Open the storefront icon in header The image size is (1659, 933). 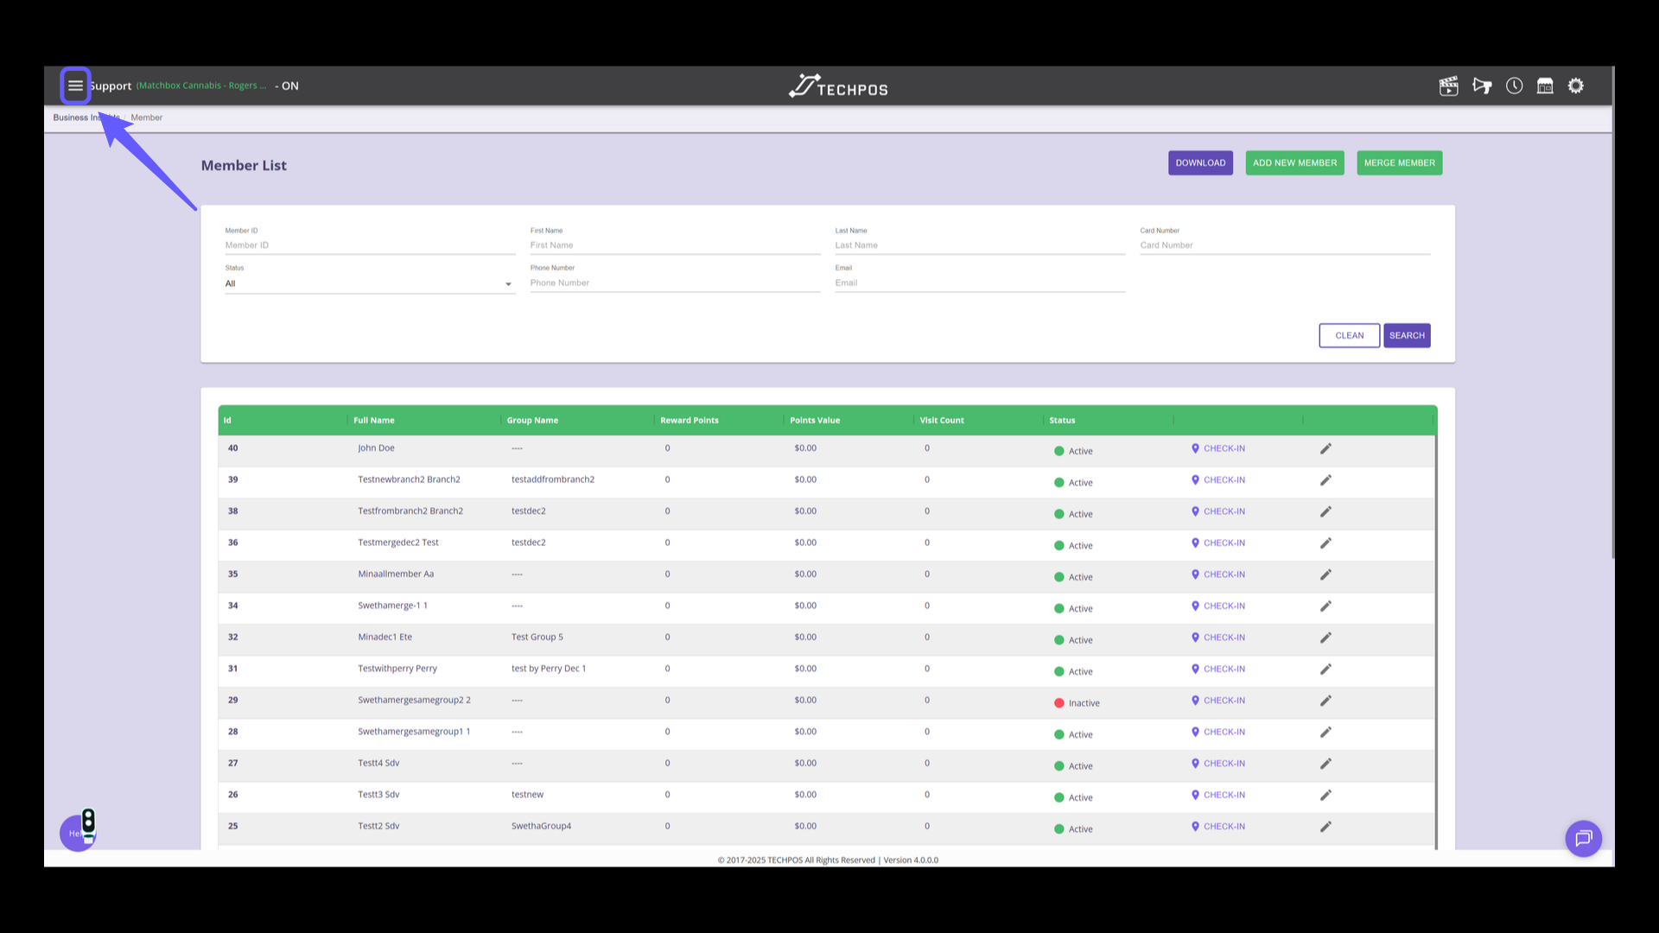pyautogui.click(x=1545, y=86)
